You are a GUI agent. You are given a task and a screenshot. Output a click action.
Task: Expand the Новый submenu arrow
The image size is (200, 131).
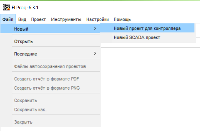tap(95, 29)
